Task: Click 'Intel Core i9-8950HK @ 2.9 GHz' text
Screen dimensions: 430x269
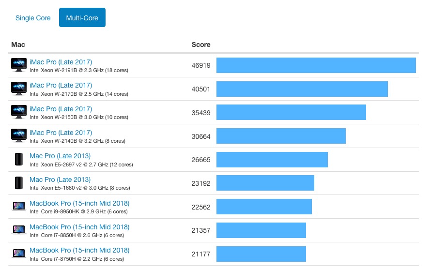Action: [x=68, y=211]
